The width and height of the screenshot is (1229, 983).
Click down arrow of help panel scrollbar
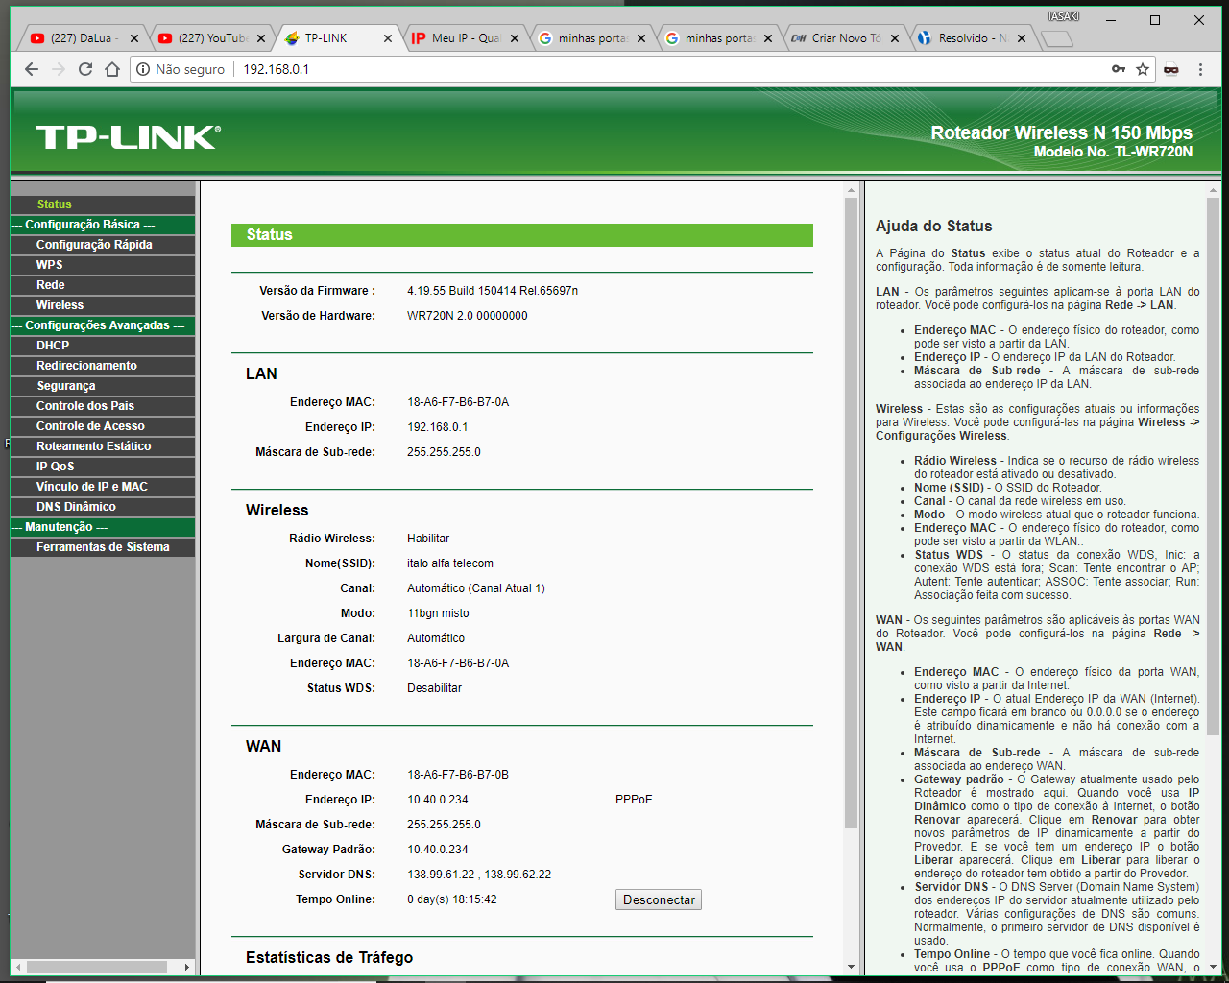[x=1214, y=968]
